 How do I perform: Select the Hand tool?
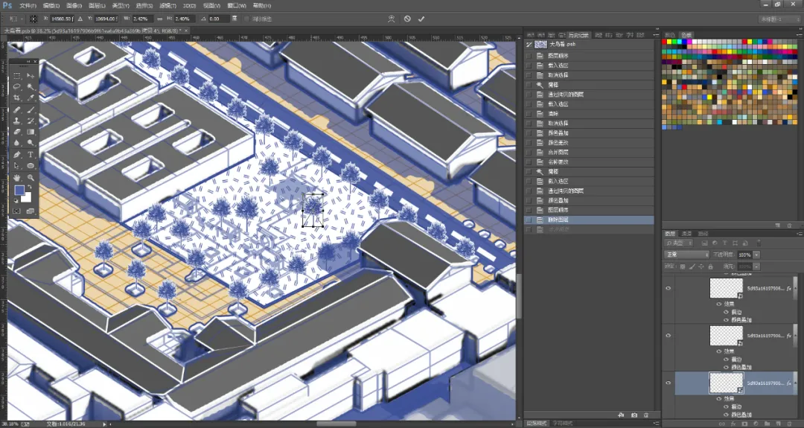click(x=17, y=177)
